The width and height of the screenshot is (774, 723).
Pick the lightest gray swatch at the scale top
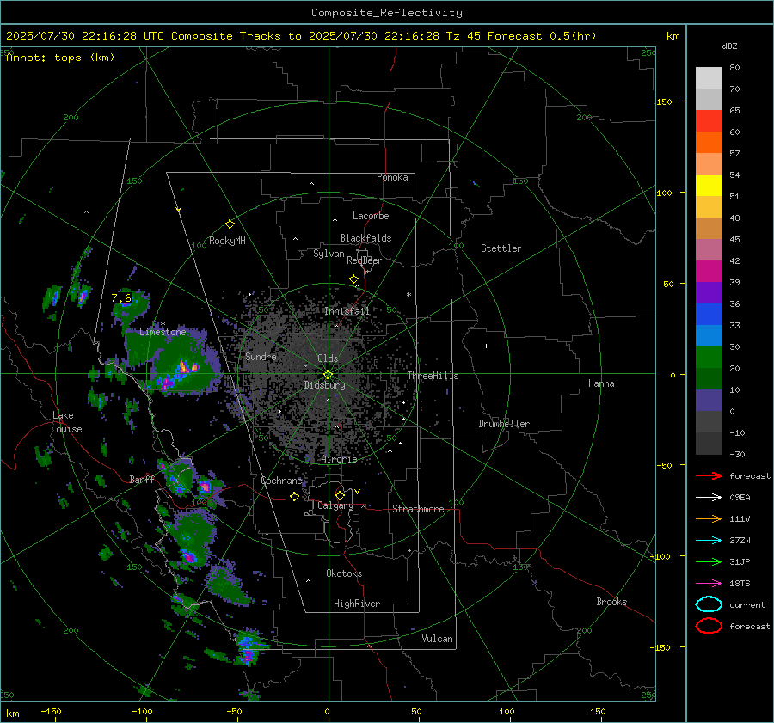point(709,77)
